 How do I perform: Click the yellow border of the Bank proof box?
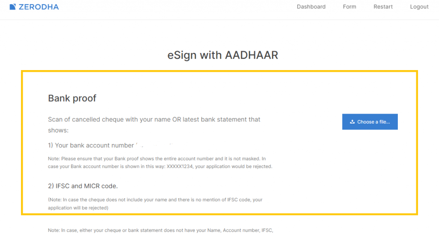pyautogui.click(x=219, y=71)
